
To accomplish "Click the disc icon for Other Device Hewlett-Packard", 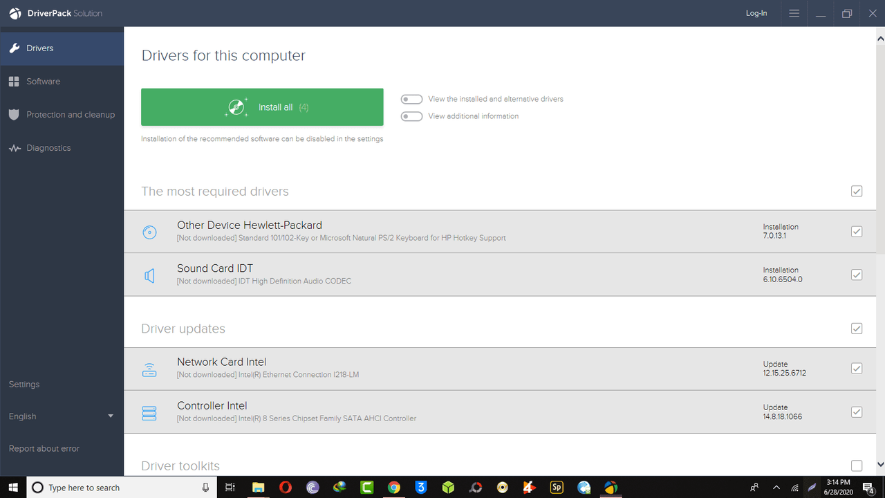I will (149, 232).
